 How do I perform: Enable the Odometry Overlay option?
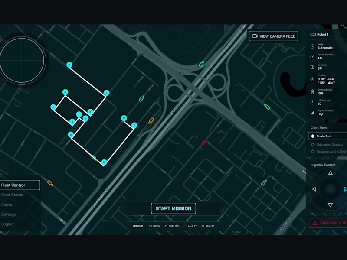click(327, 145)
